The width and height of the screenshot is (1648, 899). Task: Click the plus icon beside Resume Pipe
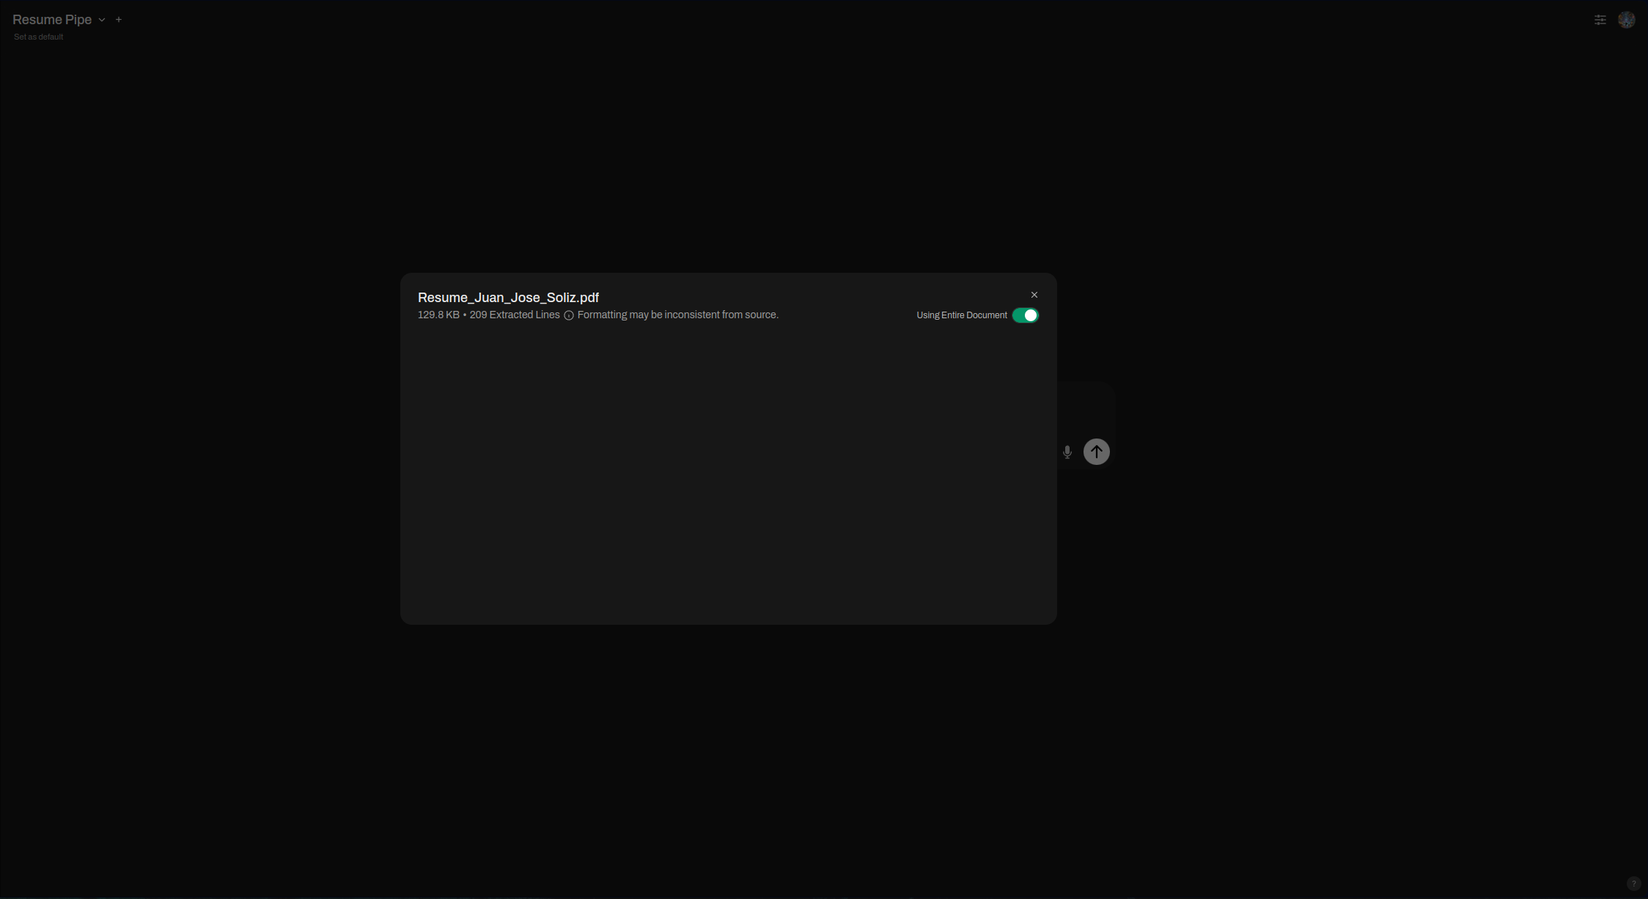click(x=119, y=20)
